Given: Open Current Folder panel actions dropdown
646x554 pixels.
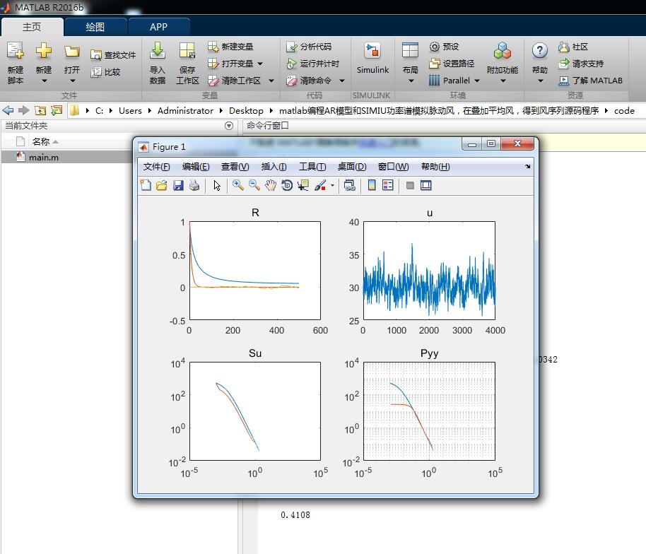Looking at the screenshot, I should coord(229,126).
